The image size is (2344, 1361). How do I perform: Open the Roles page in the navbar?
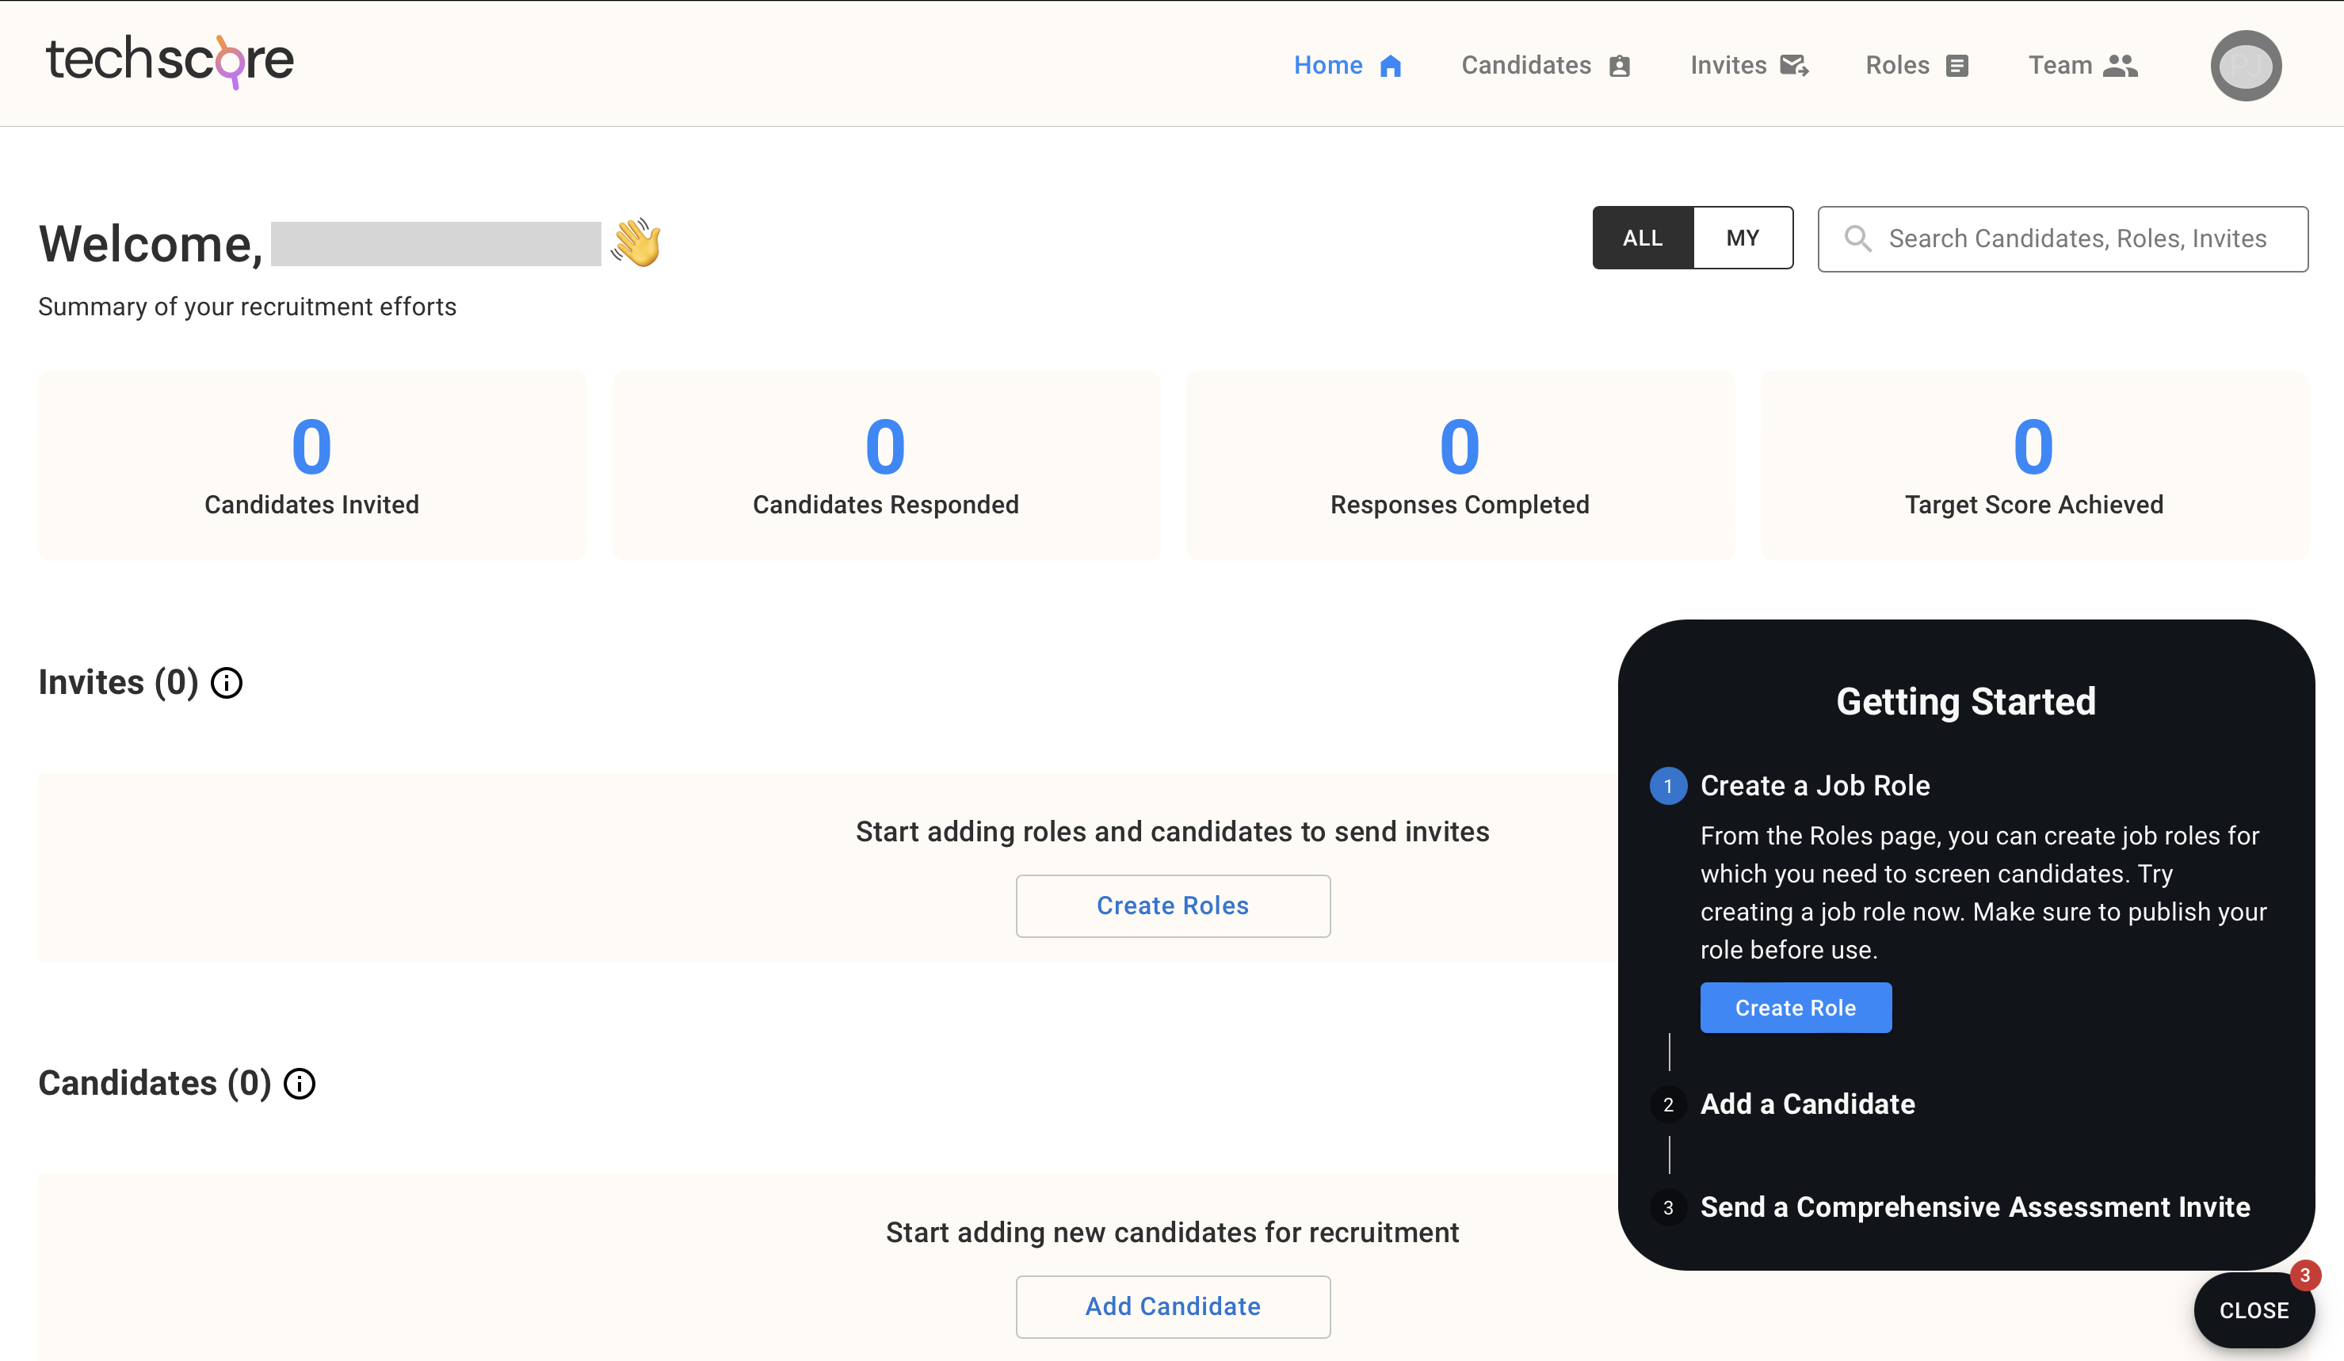coord(1917,65)
